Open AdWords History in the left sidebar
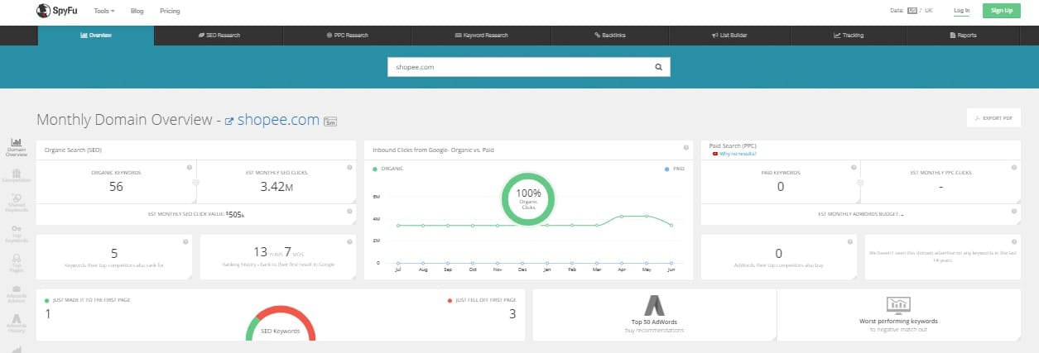The image size is (1039, 353). pos(17,323)
